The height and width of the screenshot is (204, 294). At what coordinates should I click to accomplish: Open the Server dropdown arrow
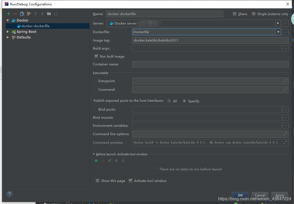click(278, 23)
